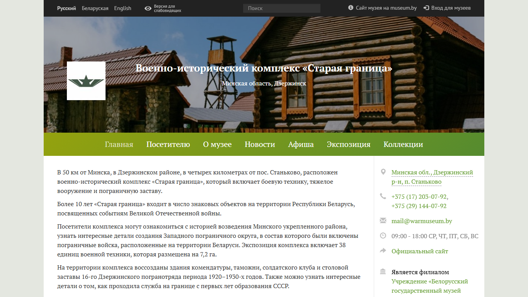The image size is (528, 297).
Task: Click the map pin icon by address
Action: click(383, 172)
